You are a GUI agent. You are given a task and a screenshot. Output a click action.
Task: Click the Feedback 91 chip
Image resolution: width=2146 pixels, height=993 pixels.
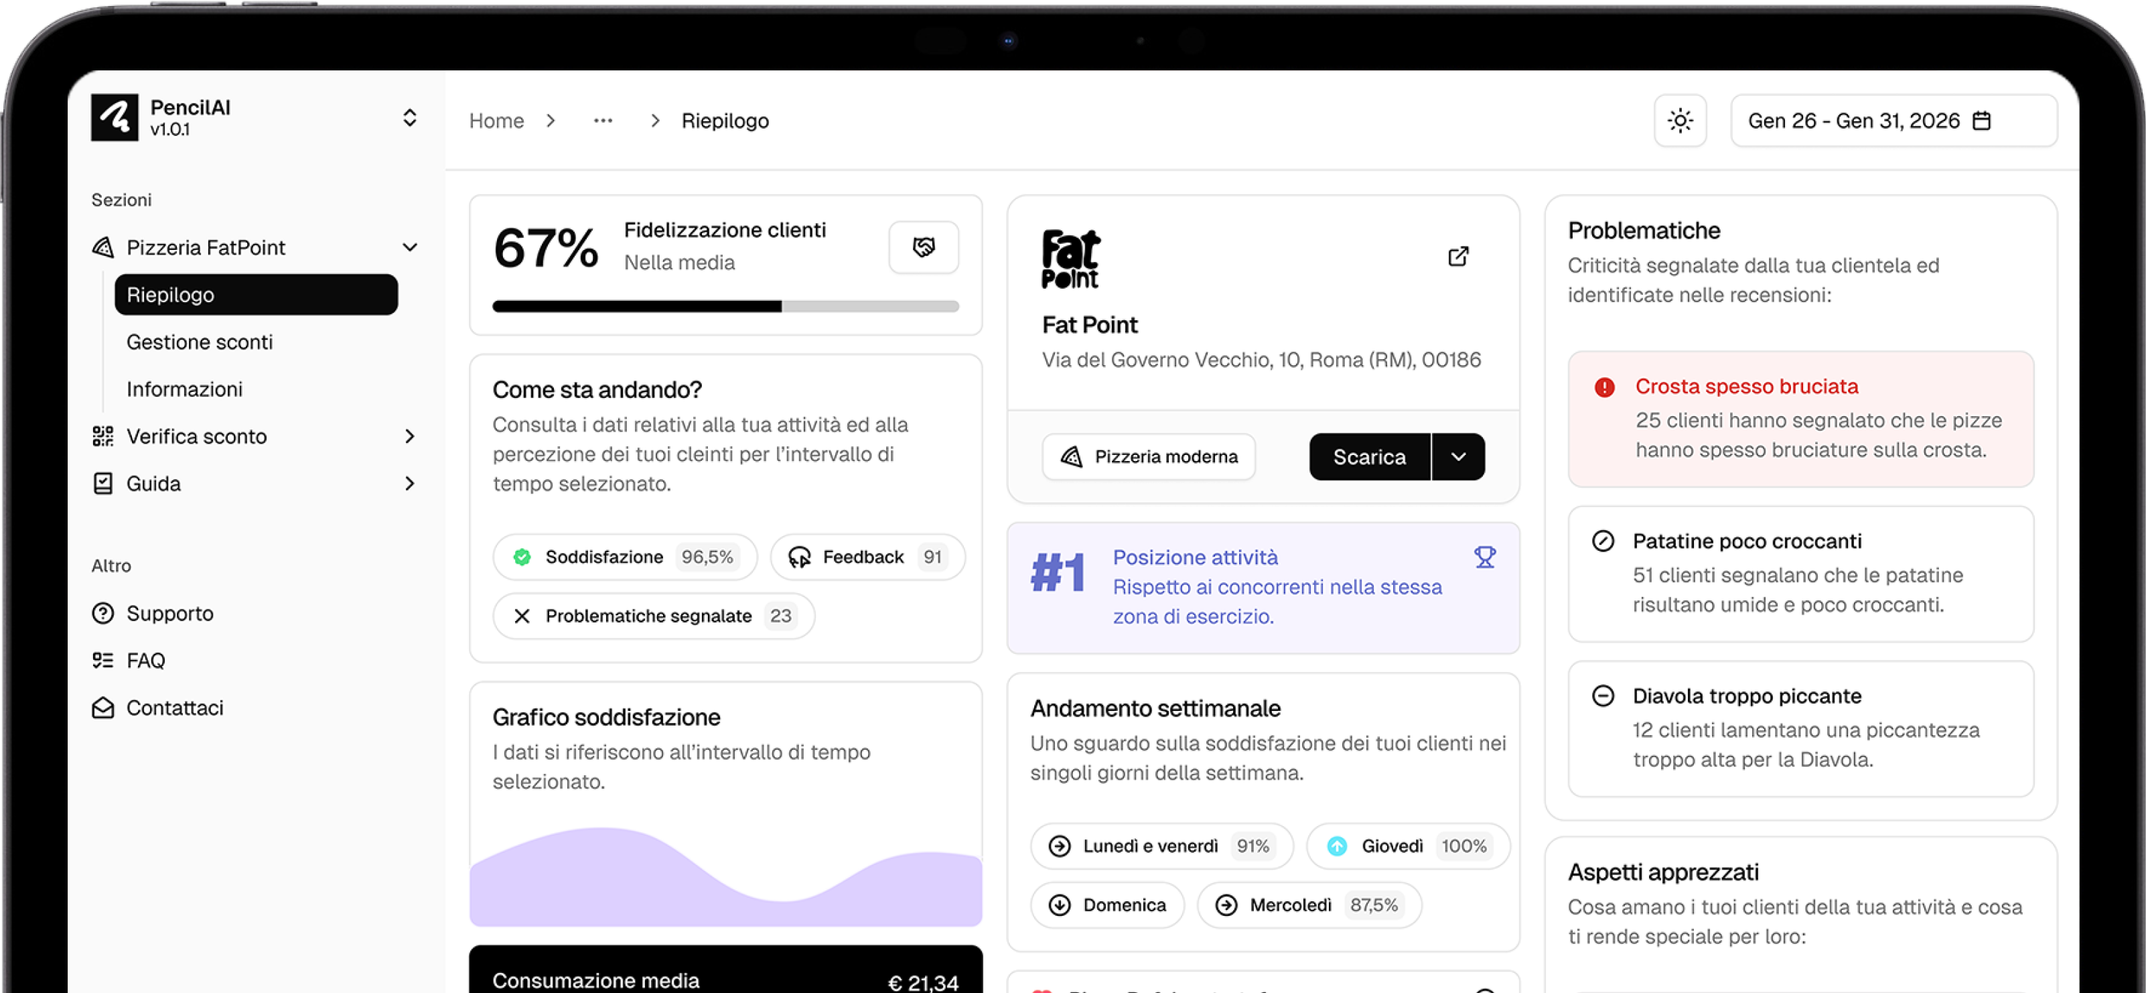[x=867, y=557]
